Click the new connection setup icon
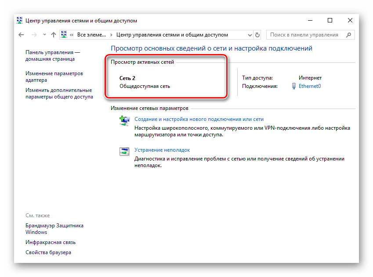The width and height of the screenshot is (373, 277). pos(124,120)
